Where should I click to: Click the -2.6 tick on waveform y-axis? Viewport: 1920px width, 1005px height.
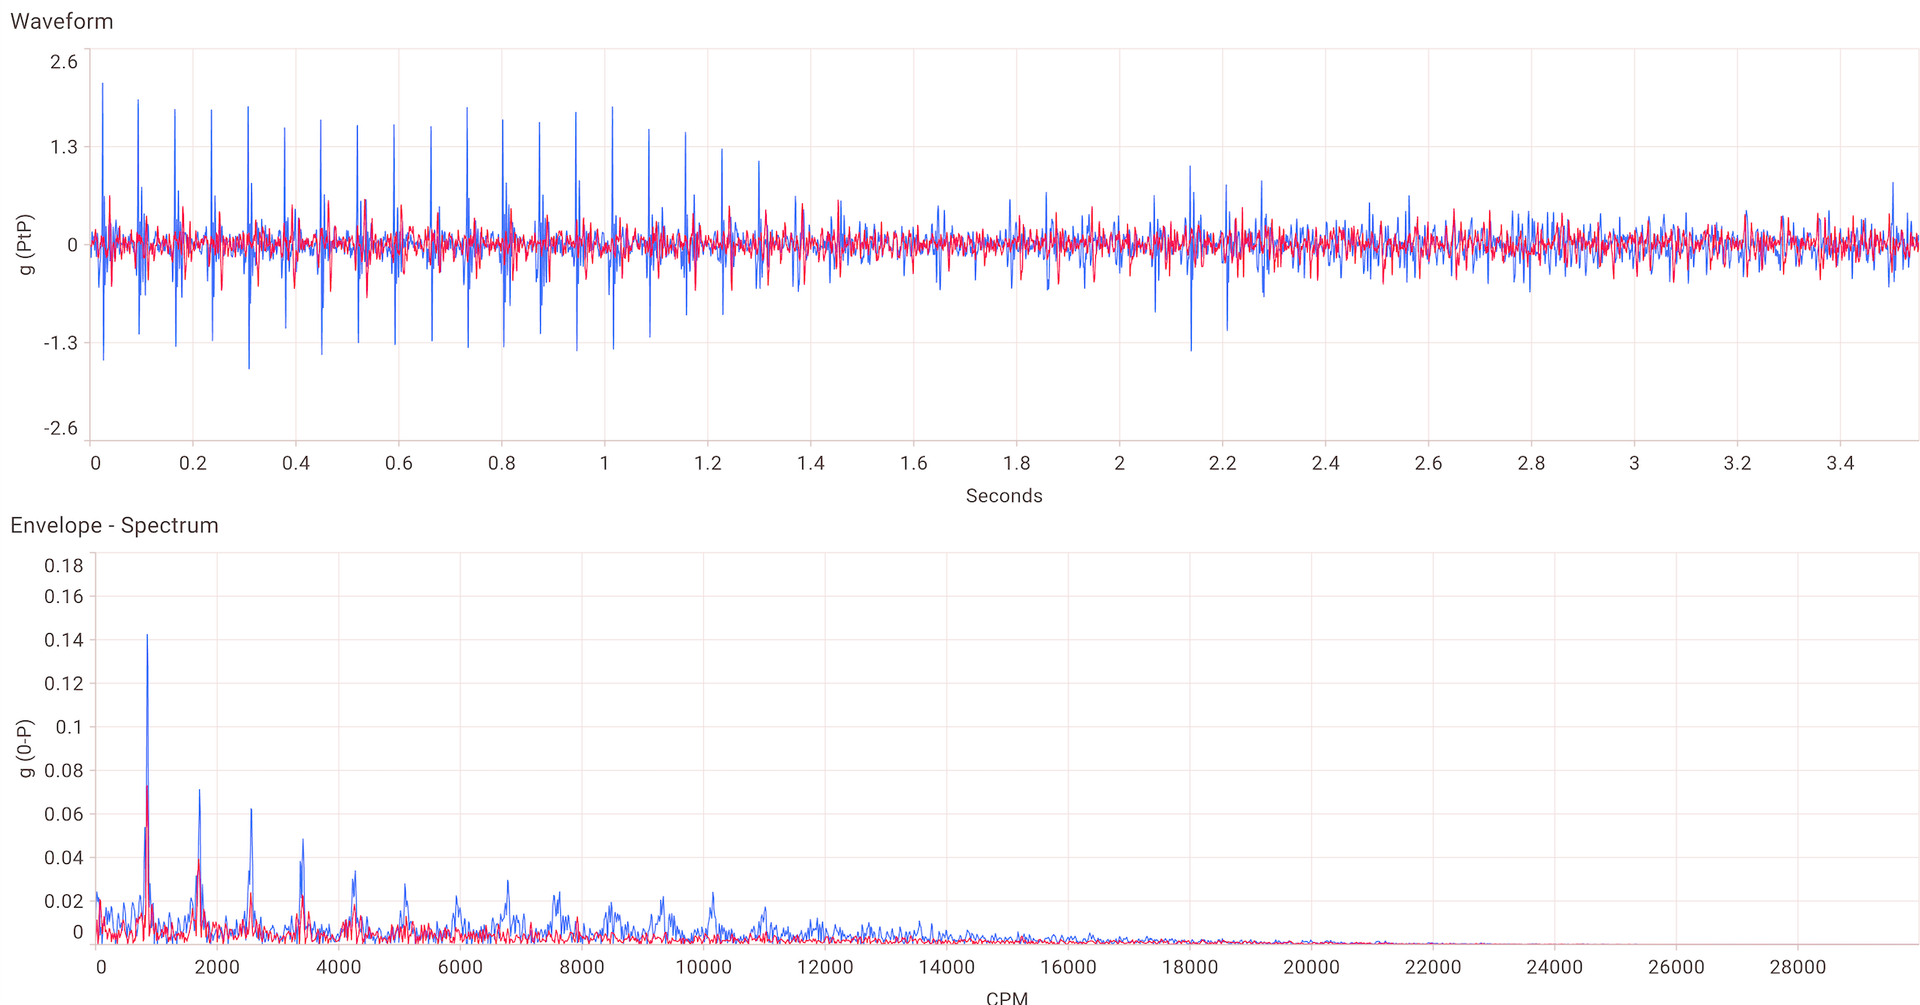click(61, 428)
